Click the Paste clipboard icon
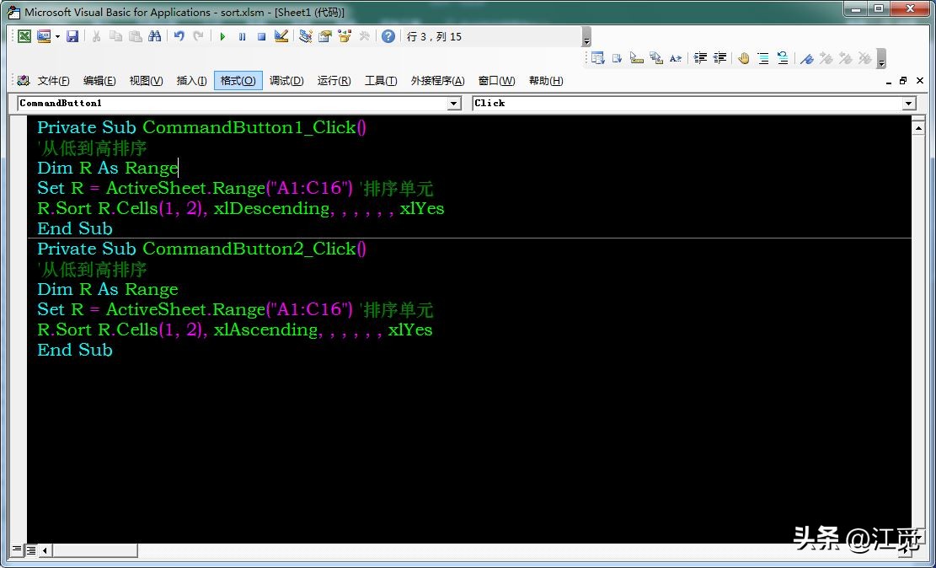Viewport: 936px width, 568px height. coord(136,36)
